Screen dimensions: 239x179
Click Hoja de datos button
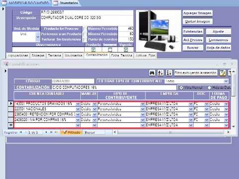[218, 48]
